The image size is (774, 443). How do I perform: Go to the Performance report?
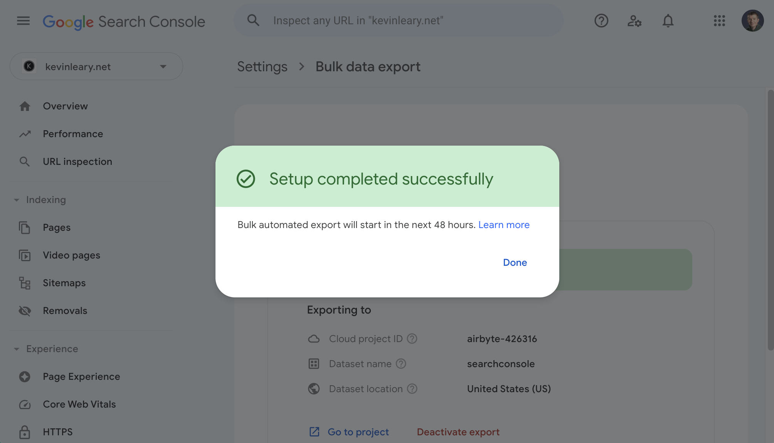coord(73,134)
